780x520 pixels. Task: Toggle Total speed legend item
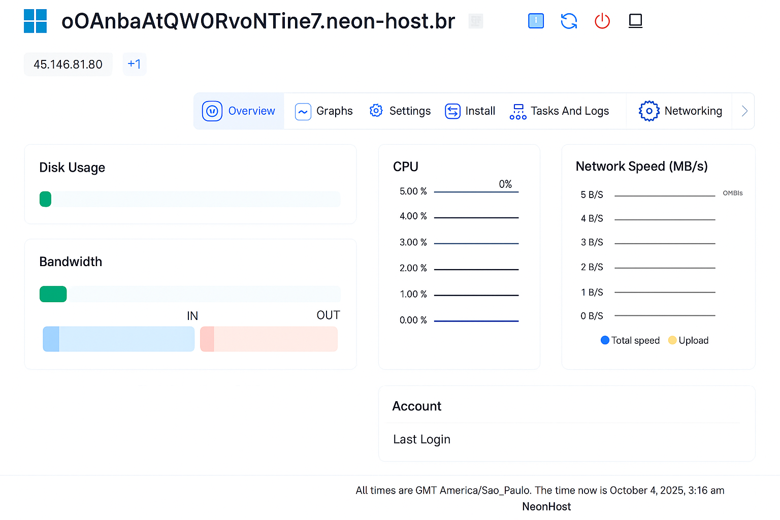pyautogui.click(x=630, y=340)
